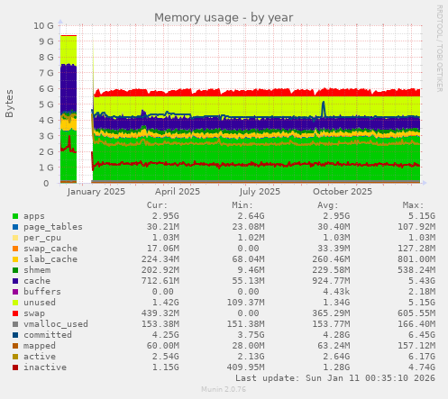
Task: Click the 'Munin 2.0.76' footer text
Action: (x=224, y=389)
